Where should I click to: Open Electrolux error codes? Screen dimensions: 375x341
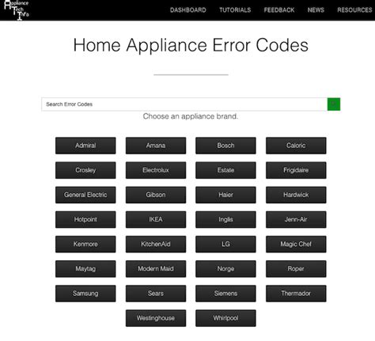[156, 170]
